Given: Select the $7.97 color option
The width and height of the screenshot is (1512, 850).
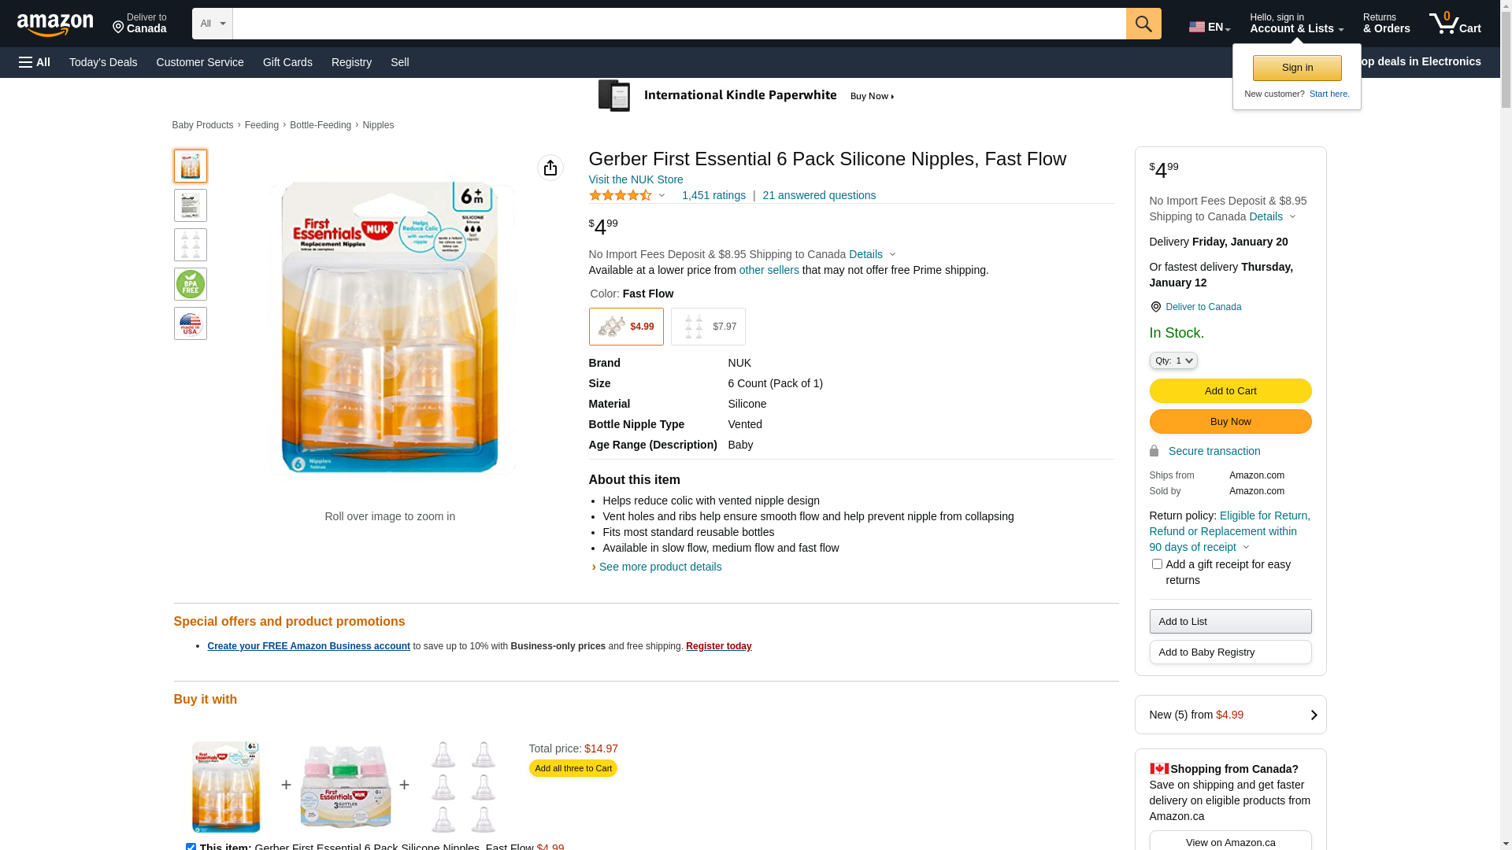Looking at the screenshot, I should tap(708, 327).
